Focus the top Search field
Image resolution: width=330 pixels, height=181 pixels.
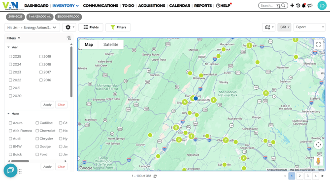pyautogui.click(x=267, y=6)
